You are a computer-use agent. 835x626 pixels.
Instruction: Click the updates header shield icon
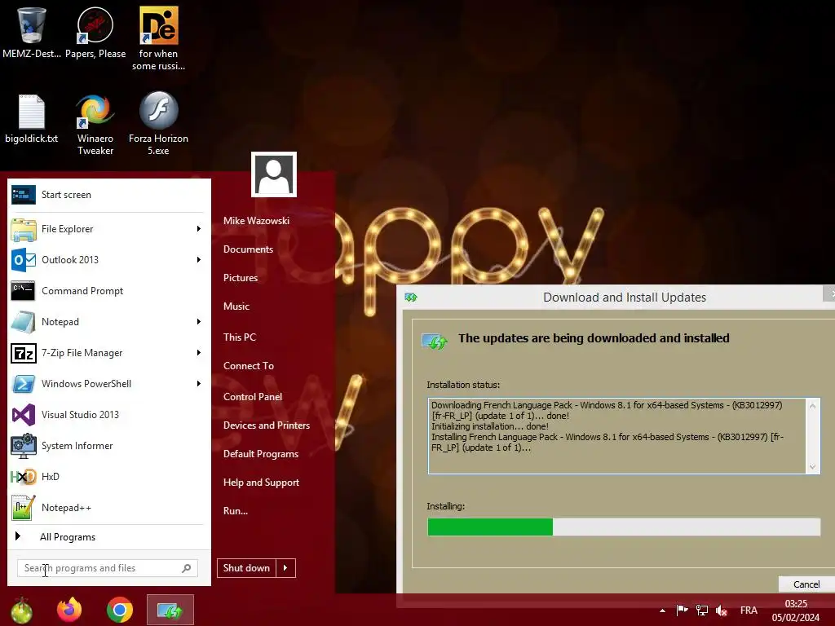435,341
